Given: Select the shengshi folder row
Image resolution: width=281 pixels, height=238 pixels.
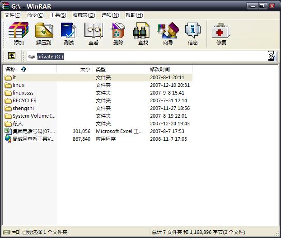Looking at the screenshot, I should (98, 108).
